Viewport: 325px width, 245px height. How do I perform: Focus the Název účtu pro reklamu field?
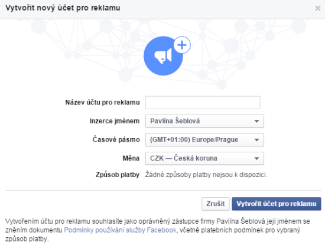(203, 103)
